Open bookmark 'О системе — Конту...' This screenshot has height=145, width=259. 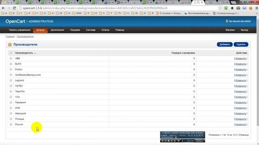coord(169,13)
